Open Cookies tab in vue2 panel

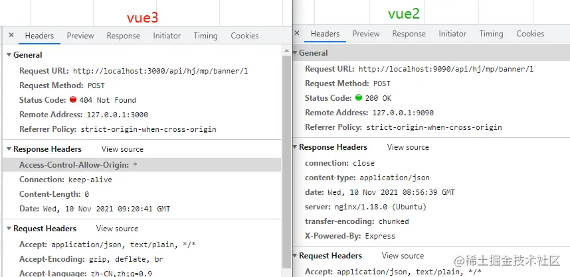pos(530,33)
